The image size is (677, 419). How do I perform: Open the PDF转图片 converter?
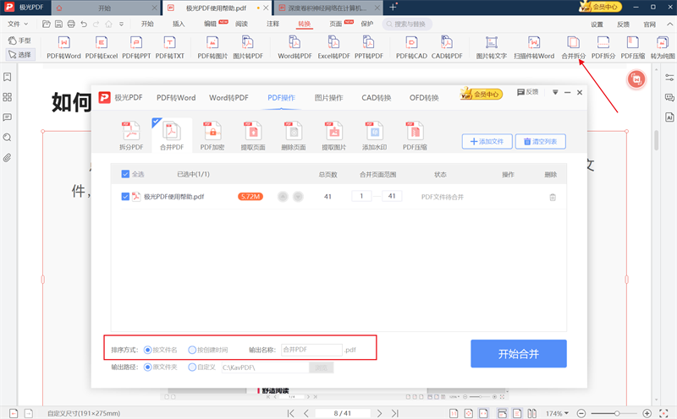pyautogui.click(x=212, y=48)
